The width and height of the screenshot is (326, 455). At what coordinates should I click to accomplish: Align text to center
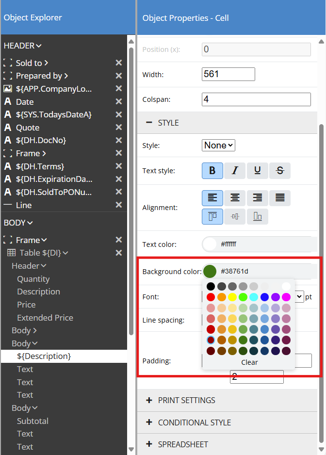coord(235,198)
